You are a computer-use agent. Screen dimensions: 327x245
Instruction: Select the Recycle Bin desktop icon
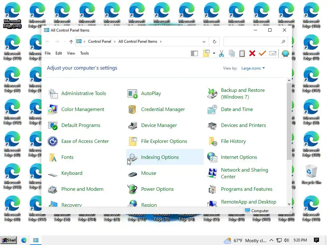click(x=311, y=174)
